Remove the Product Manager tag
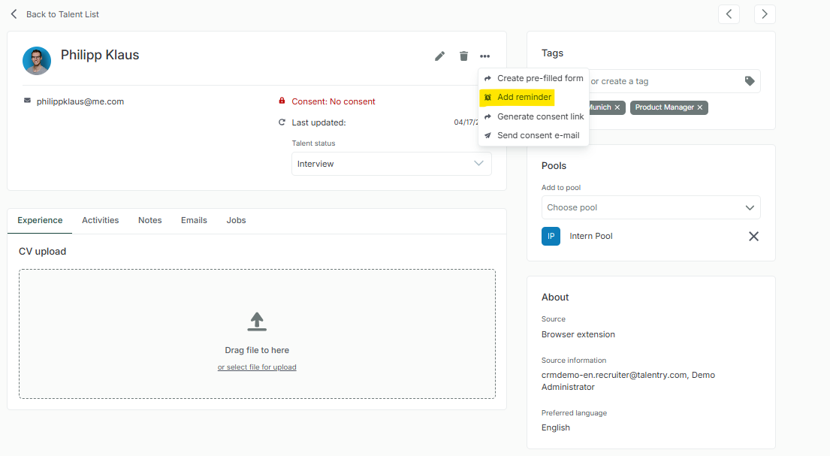Viewport: 830px width, 456px height. coord(699,107)
